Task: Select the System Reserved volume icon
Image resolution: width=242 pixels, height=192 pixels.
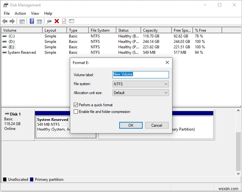Action: (4, 52)
